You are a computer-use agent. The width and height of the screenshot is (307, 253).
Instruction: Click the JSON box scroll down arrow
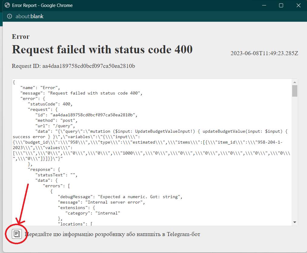click(x=295, y=222)
